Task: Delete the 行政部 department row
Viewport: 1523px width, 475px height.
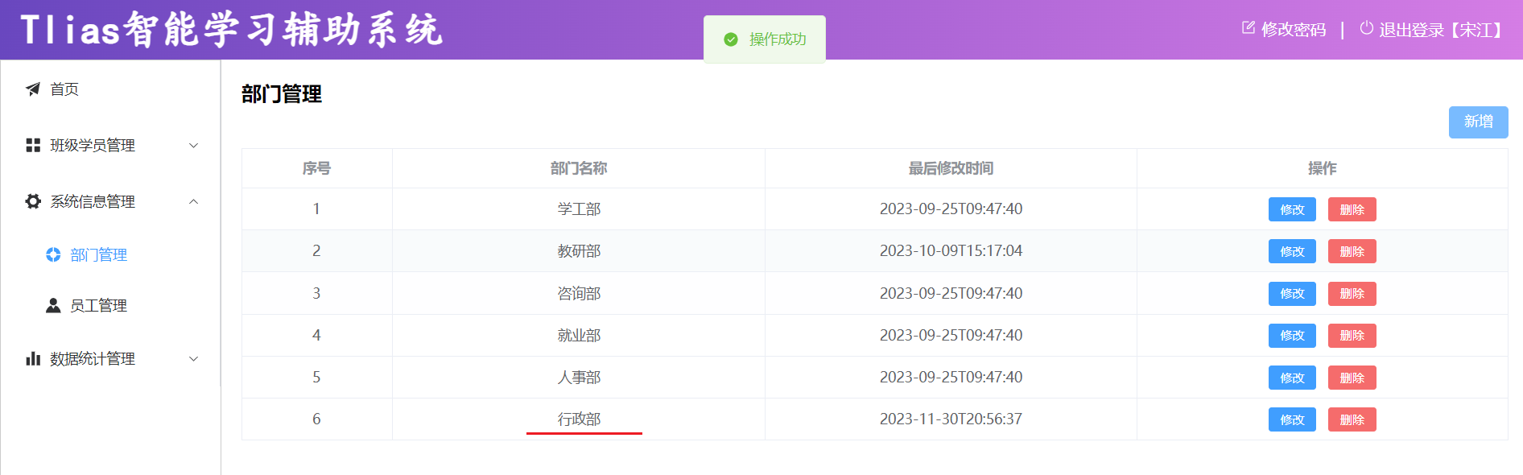Action: [1352, 419]
